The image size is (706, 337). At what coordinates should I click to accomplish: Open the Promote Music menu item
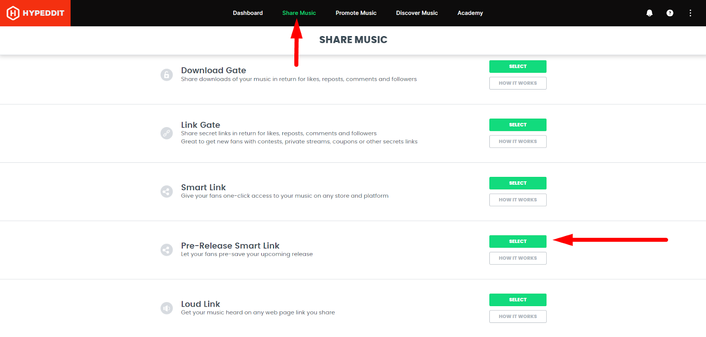click(356, 13)
